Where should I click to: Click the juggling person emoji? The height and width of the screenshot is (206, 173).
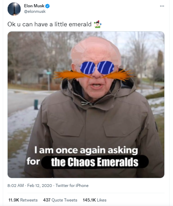click(x=98, y=24)
